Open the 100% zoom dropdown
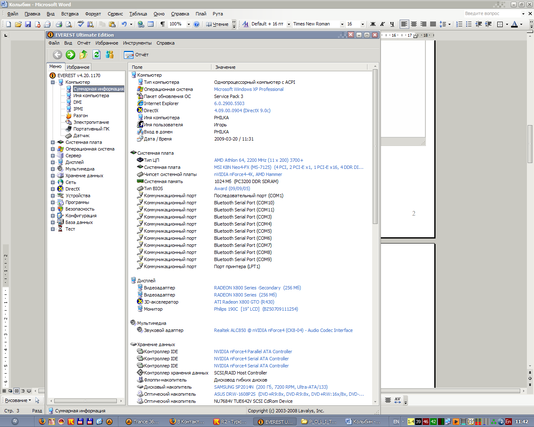Image resolution: width=534 pixels, height=427 pixels. tap(189, 24)
